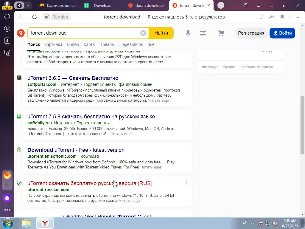The width and height of the screenshot is (305, 229).
Task: Open the shopping cart icon
Action: click(x=221, y=33)
